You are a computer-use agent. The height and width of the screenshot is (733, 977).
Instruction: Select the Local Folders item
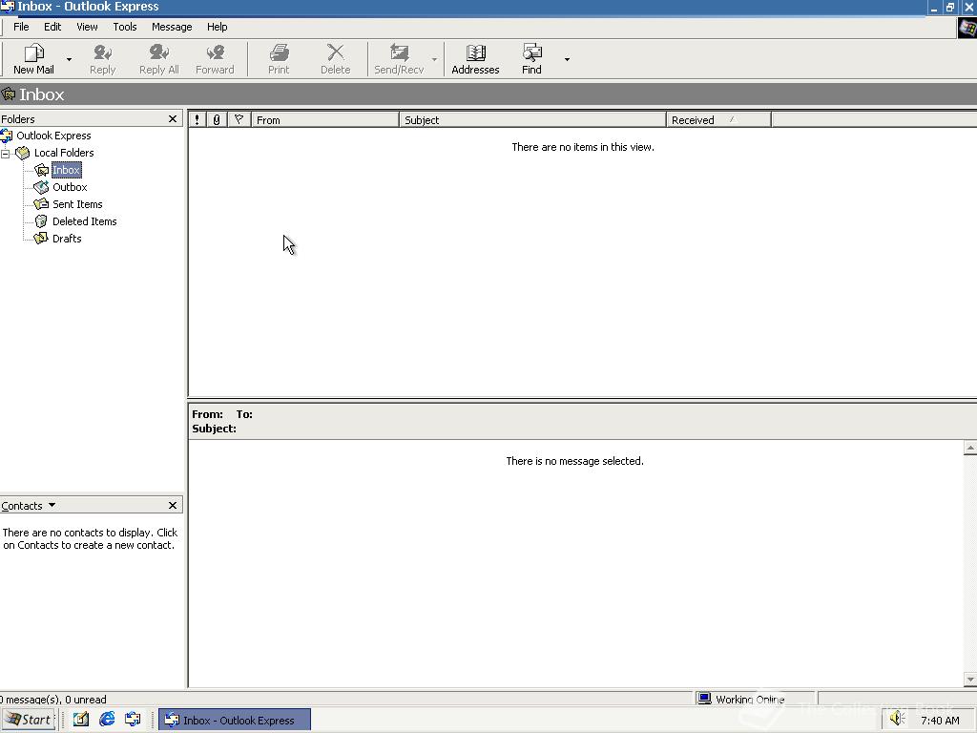64,153
